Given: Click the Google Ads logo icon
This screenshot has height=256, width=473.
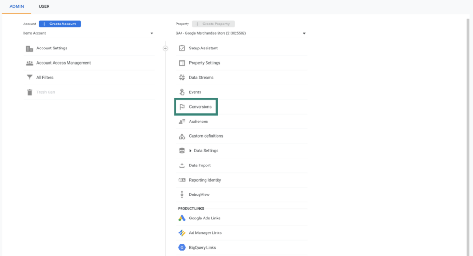Looking at the screenshot, I should [182, 218].
